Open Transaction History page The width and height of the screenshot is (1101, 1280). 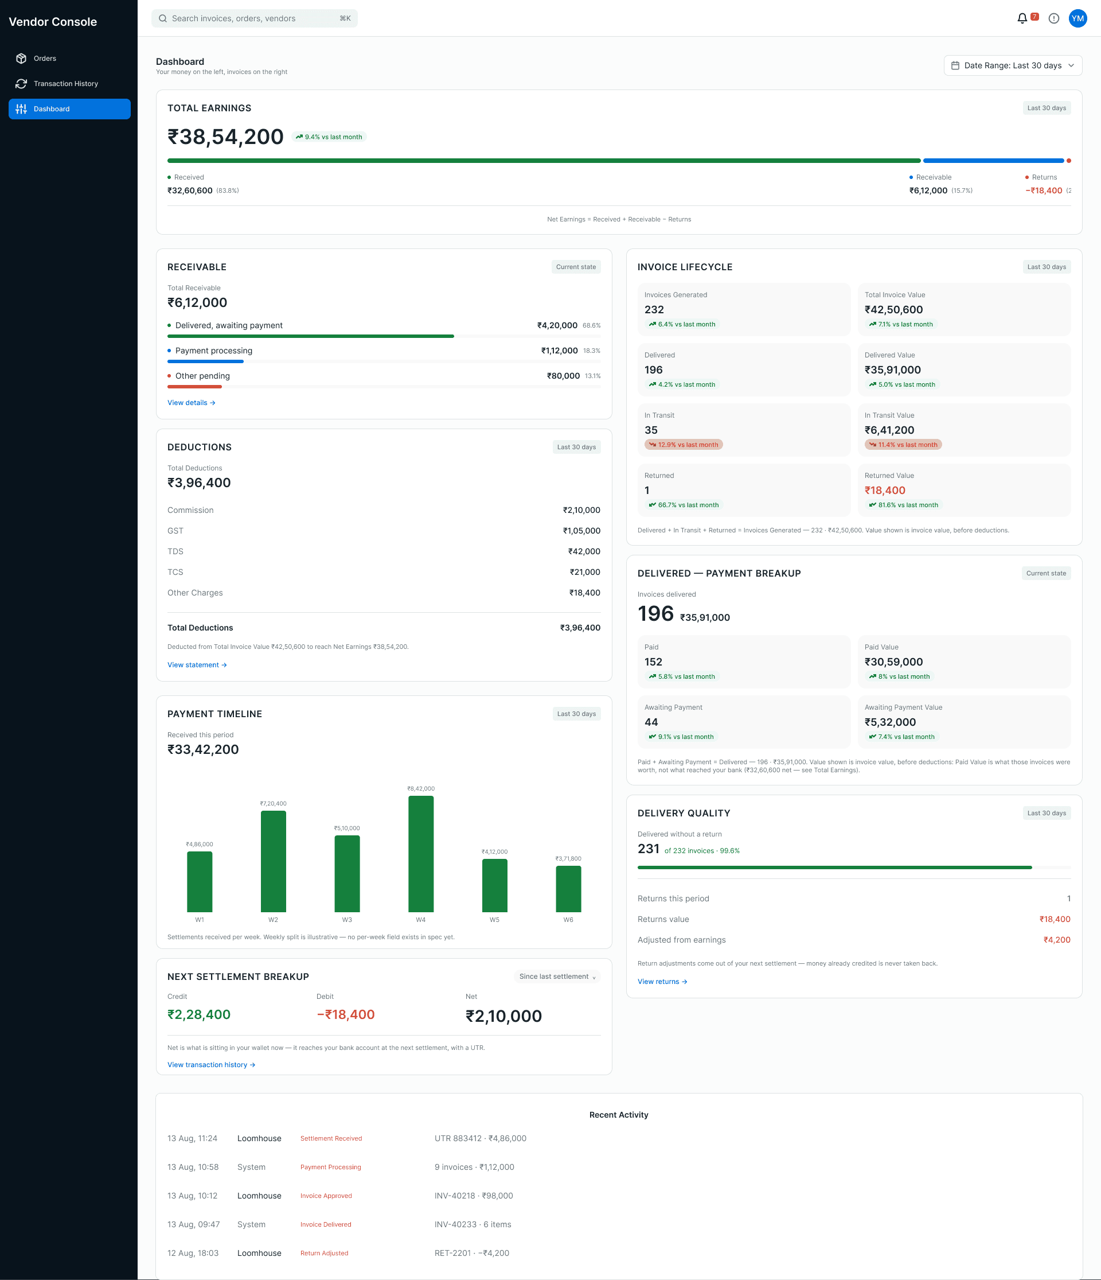[x=69, y=84]
